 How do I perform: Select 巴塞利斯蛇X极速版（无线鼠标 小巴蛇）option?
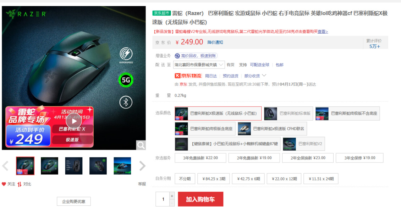pyautogui.click(x=218, y=113)
